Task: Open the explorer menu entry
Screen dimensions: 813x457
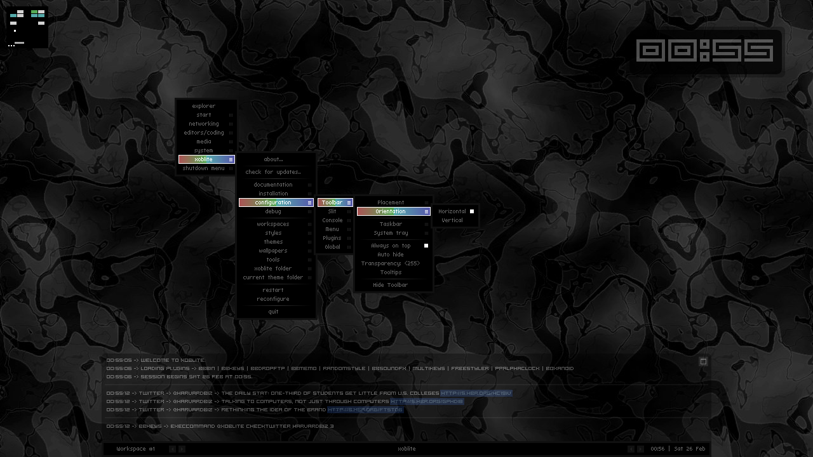Action: pos(206,106)
